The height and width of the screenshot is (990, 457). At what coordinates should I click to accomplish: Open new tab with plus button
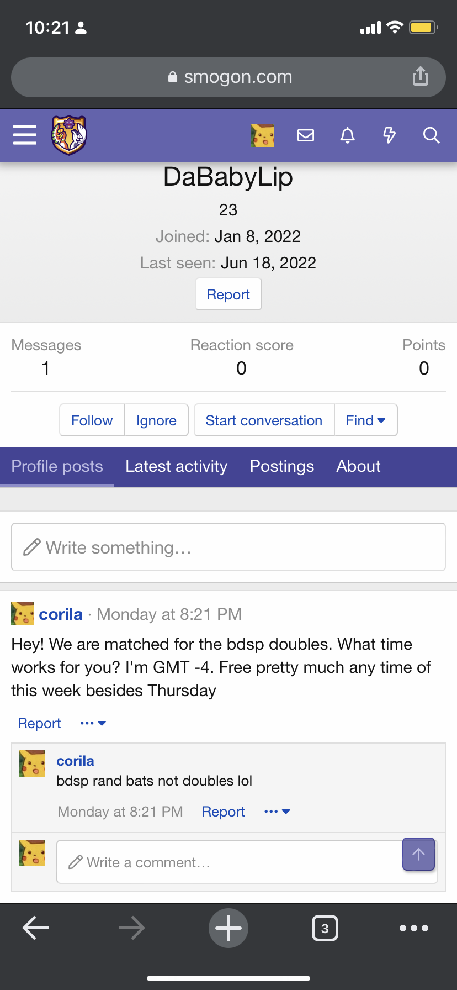click(228, 928)
